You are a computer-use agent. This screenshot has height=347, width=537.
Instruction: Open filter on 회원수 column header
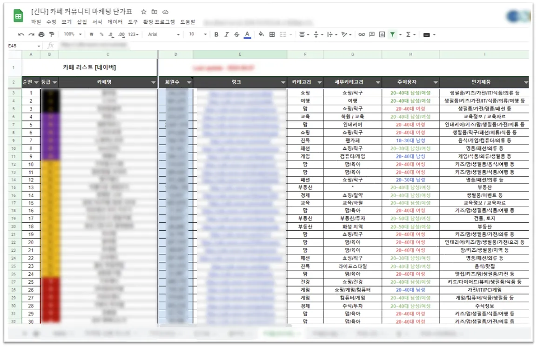tap(189, 82)
